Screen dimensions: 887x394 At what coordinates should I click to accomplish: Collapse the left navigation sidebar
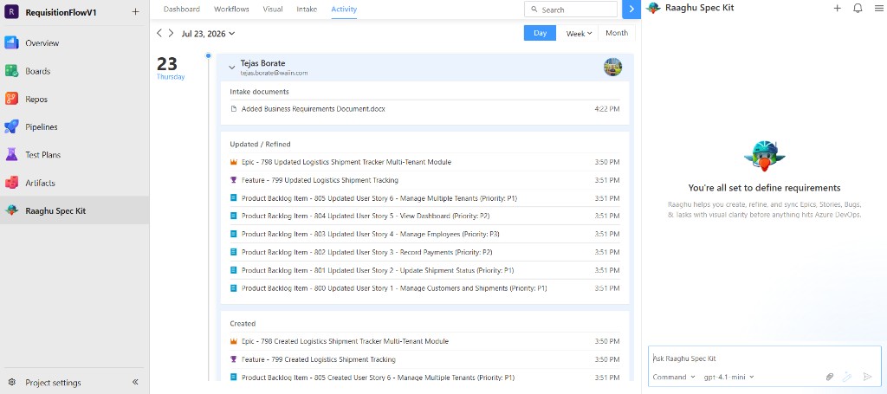(x=135, y=382)
